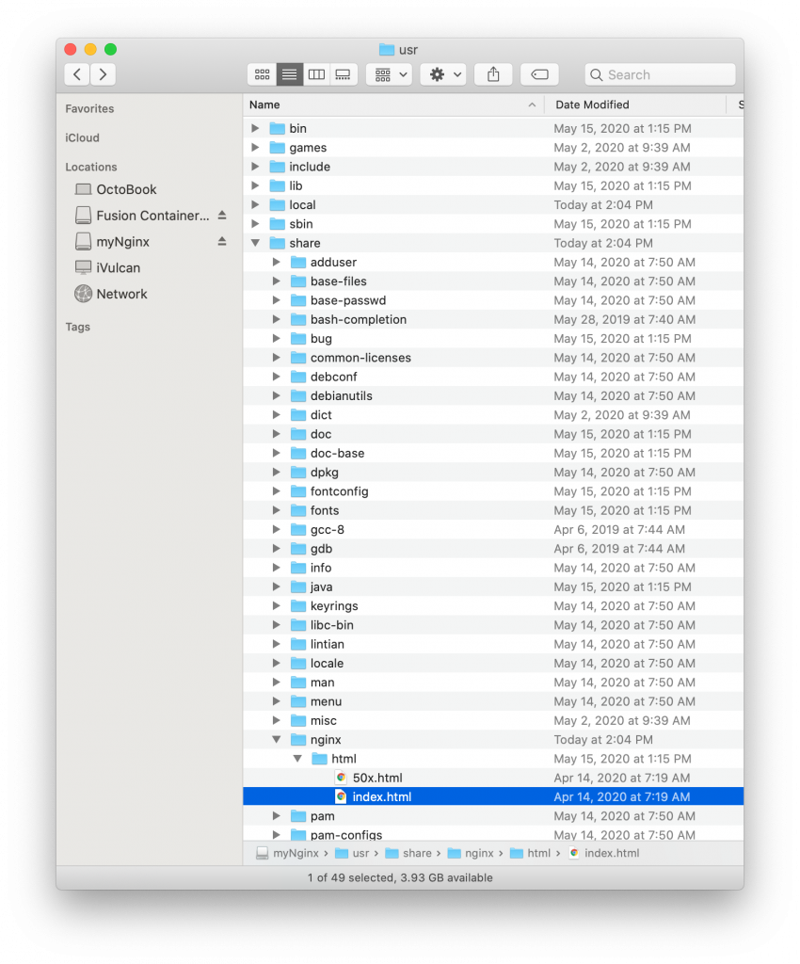
Task: Select the man folder icon
Action: pyautogui.click(x=298, y=682)
